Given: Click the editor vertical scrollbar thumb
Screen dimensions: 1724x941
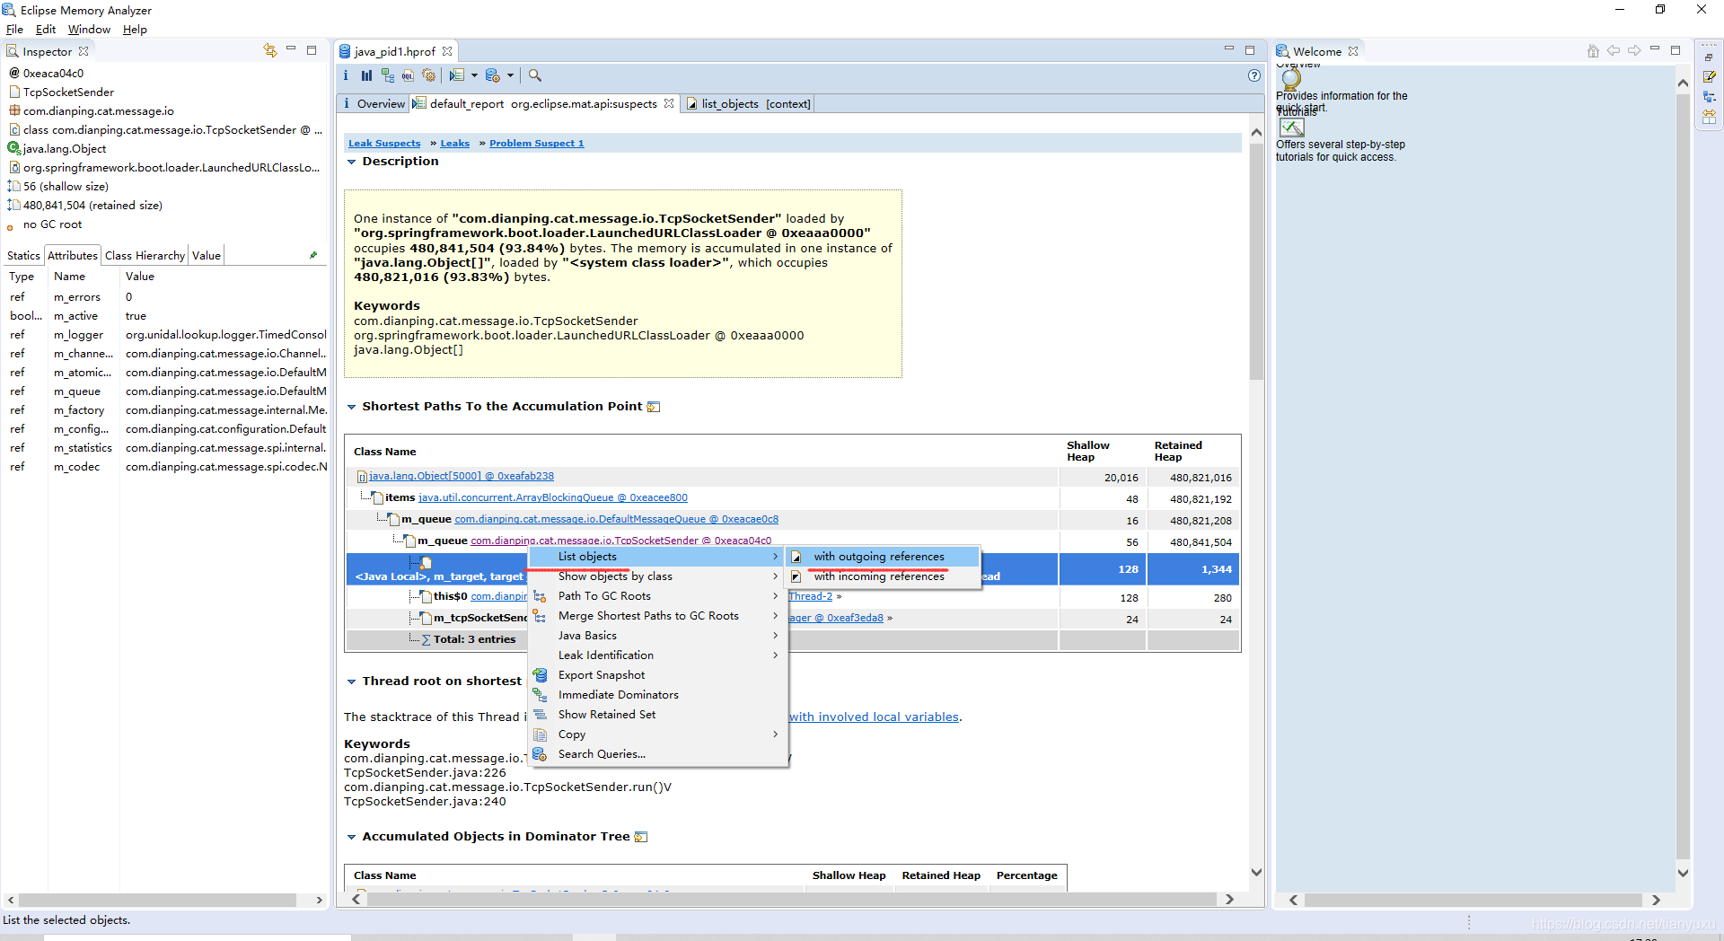Looking at the screenshot, I should 1256,261.
